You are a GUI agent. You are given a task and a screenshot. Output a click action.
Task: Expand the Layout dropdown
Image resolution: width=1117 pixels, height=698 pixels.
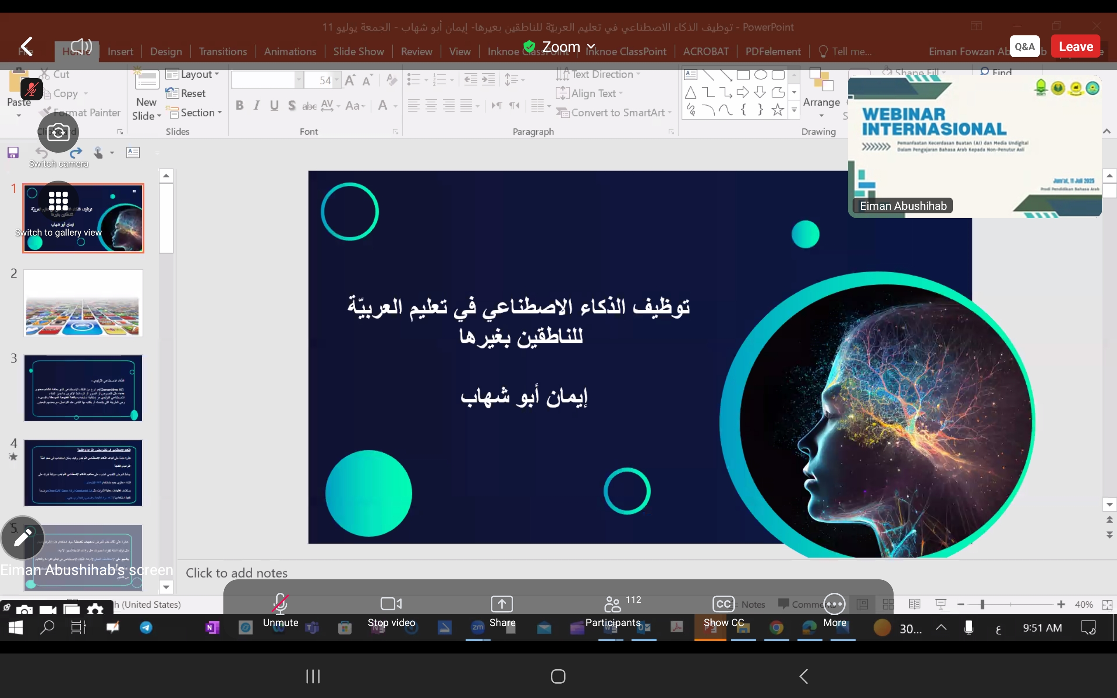click(192, 74)
